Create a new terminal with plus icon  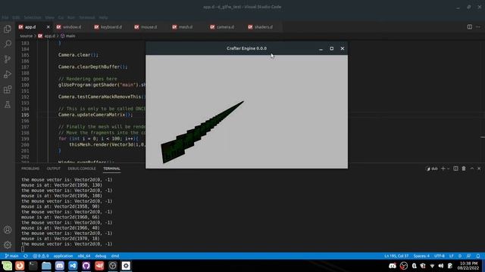click(443, 168)
